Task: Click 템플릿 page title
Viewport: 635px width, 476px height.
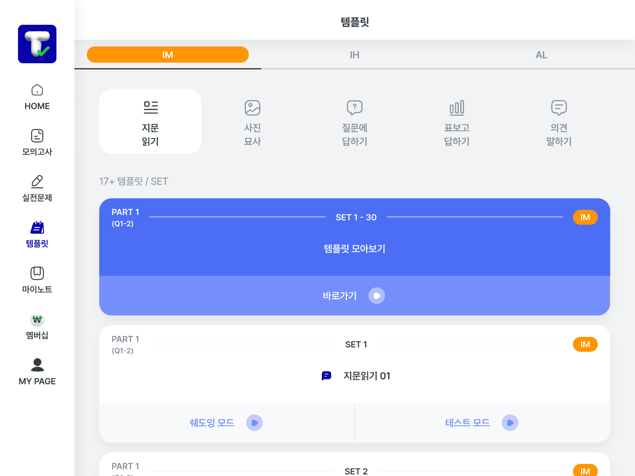Action: click(355, 22)
